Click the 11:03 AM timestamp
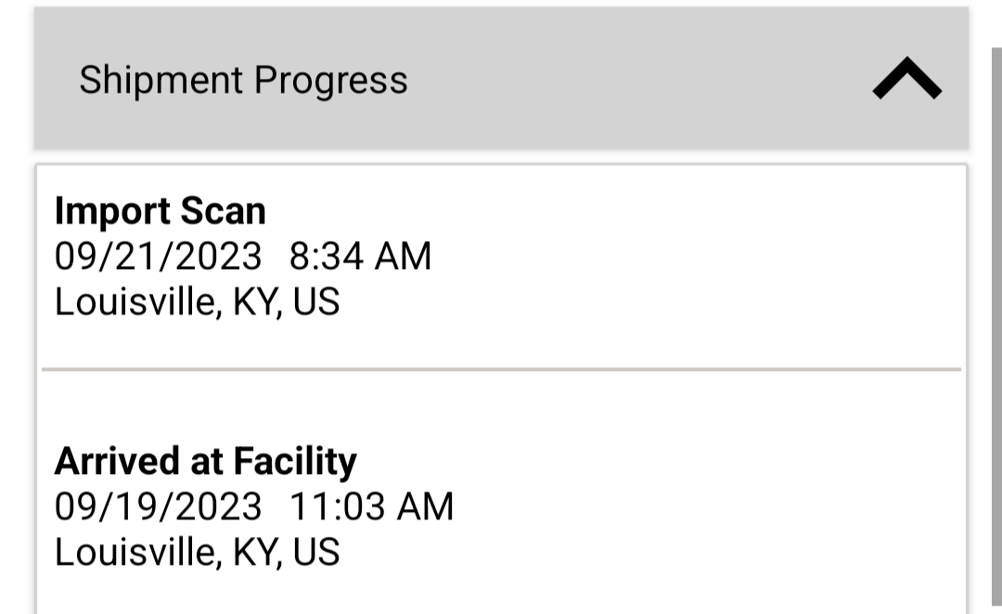The image size is (1002, 614). pyautogui.click(x=372, y=506)
